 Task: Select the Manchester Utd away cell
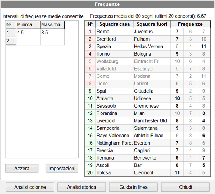click(151, 121)
